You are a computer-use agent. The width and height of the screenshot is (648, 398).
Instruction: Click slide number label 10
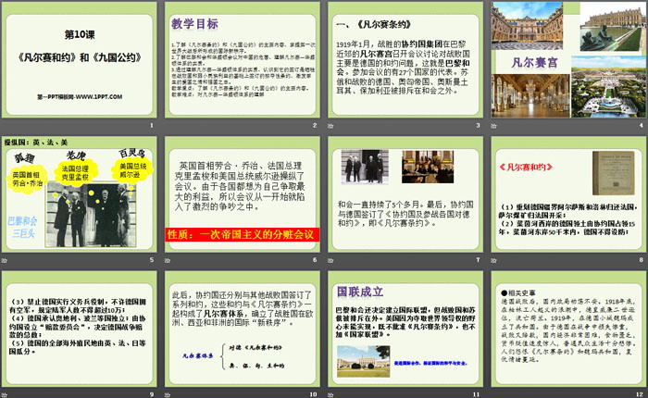coord(313,394)
